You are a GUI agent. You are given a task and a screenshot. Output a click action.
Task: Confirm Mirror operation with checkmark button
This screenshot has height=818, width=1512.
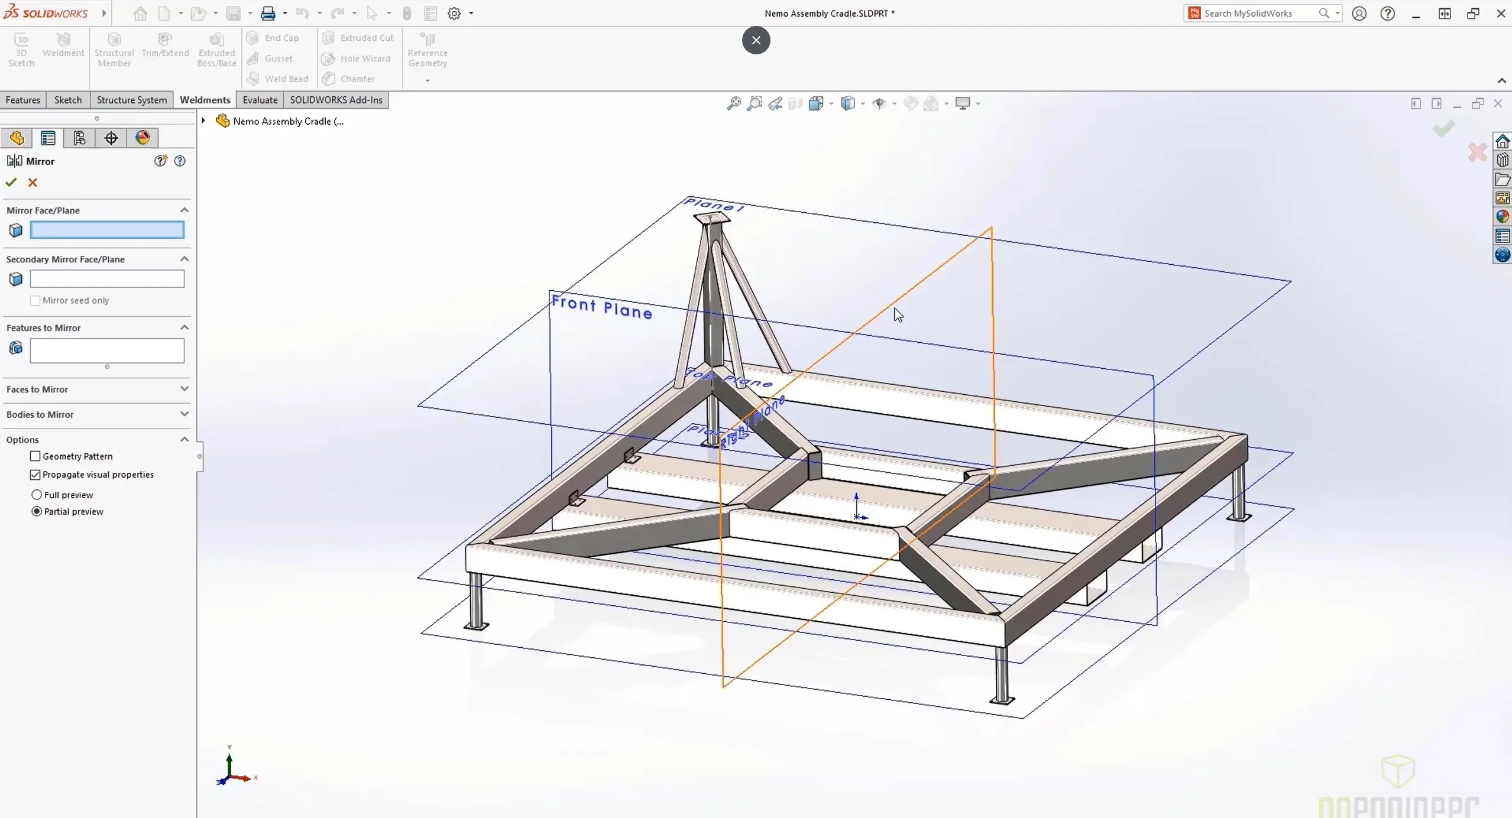(x=12, y=183)
